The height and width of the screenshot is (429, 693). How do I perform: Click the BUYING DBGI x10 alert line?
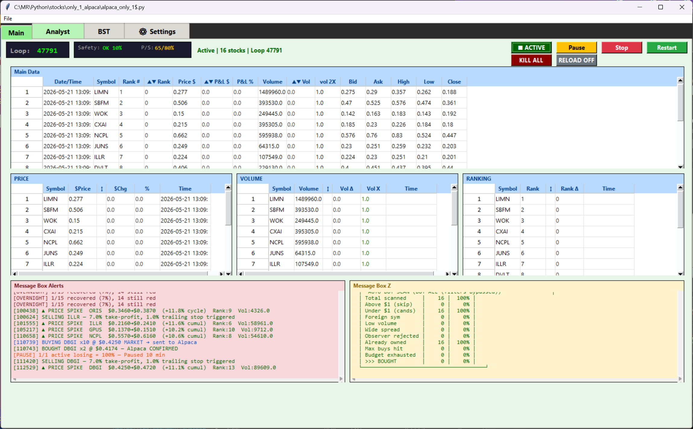(x=105, y=342)
